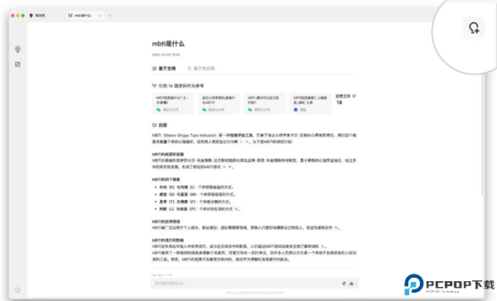Switch to 基于知识库 answer mode

pyautogui.click(x=201, y=69)
